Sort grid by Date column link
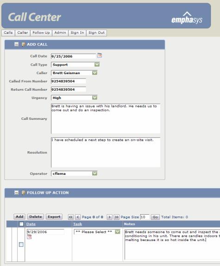The height and width of the screenshot is (266, 220). [x=31, y=224]
